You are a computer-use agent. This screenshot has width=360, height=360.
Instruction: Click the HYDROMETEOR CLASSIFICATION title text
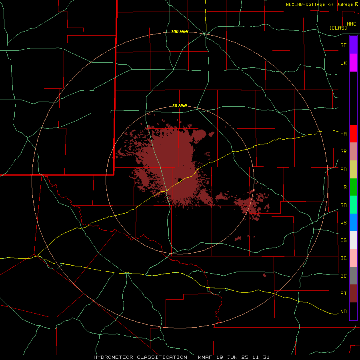click(140, 357)
